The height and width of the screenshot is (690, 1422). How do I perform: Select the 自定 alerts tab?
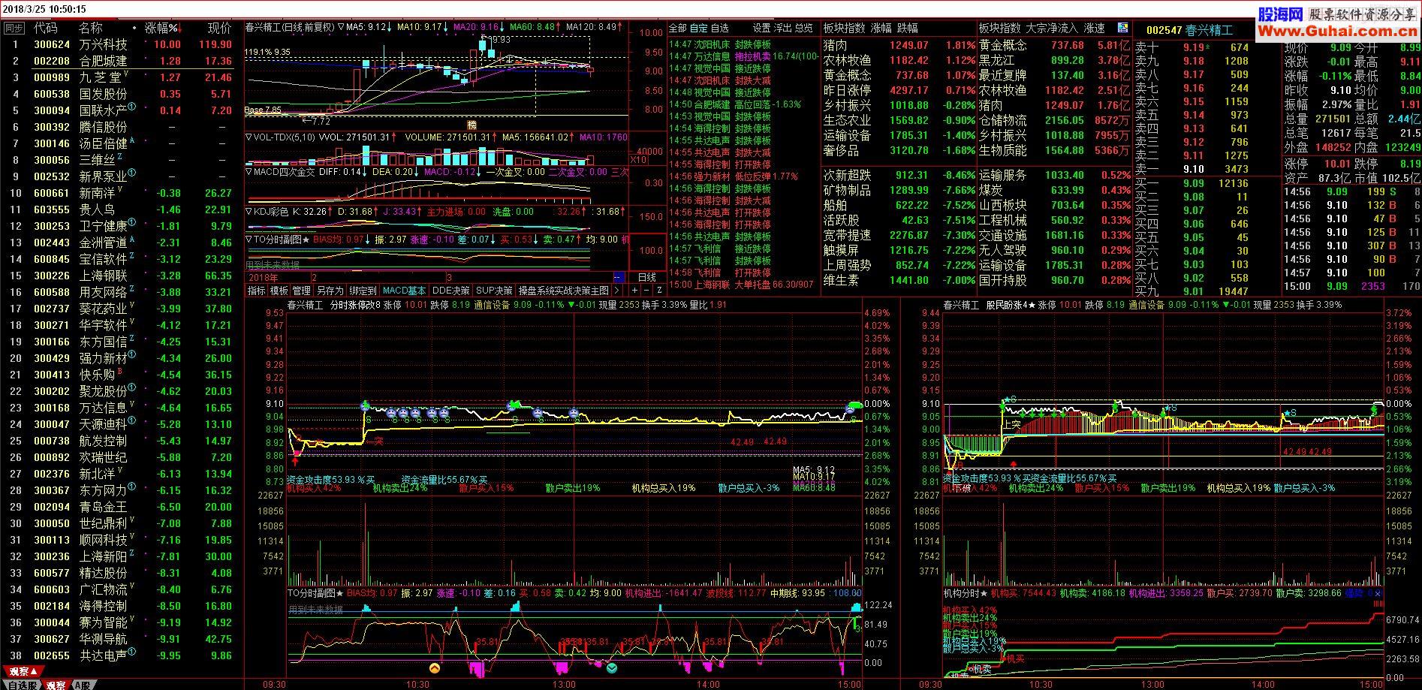coord(699,28)
